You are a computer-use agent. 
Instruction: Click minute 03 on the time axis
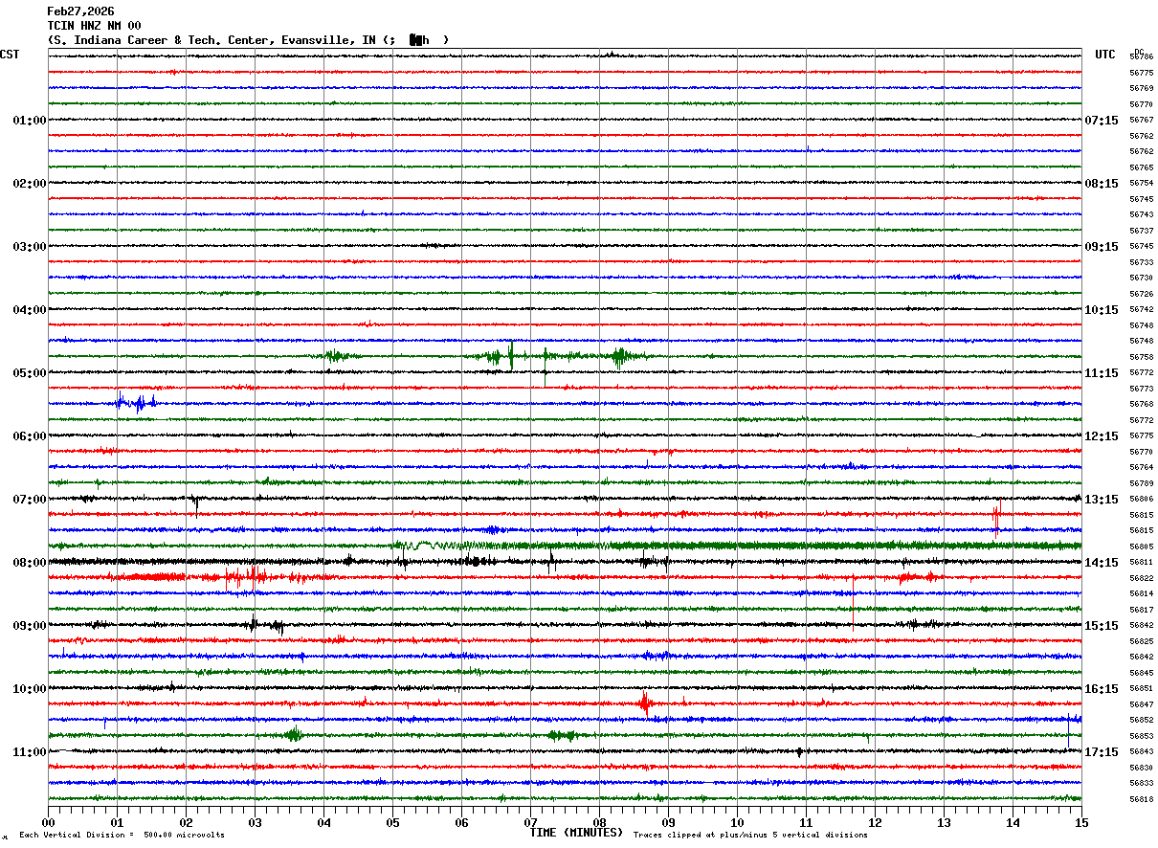(255, 822)
